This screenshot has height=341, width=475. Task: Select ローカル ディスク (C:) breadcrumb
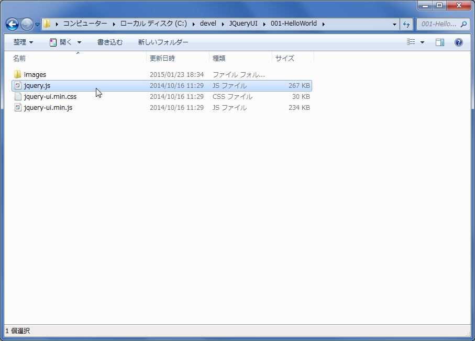(x=153, y=24)
